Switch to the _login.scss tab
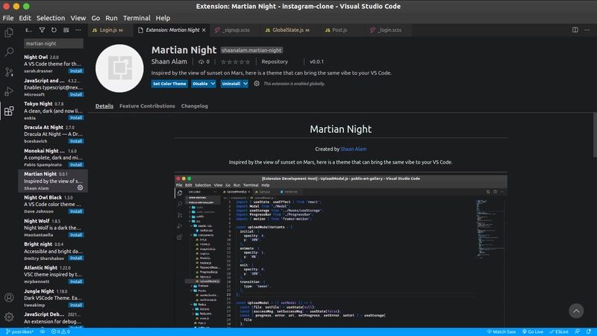This screenshot has height=336, width=597. click(x=387, y=30)
